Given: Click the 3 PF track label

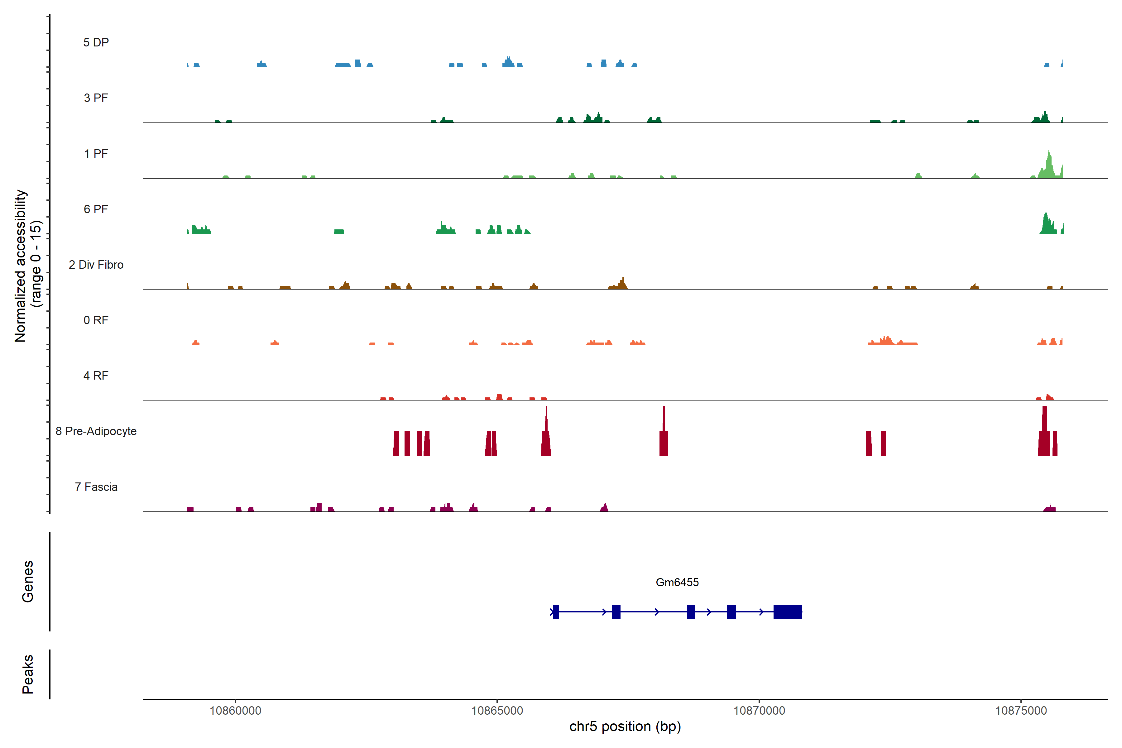Looking at the screenshot, I should coord(96,98).
